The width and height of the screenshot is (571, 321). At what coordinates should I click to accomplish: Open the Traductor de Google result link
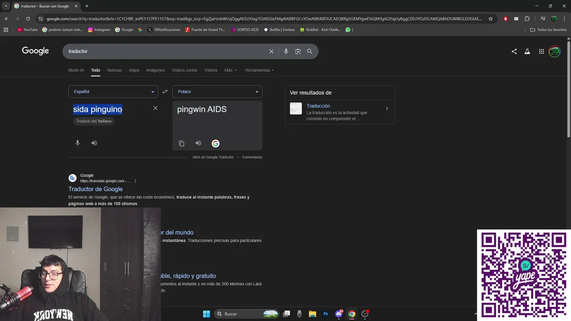coord(95,189)
